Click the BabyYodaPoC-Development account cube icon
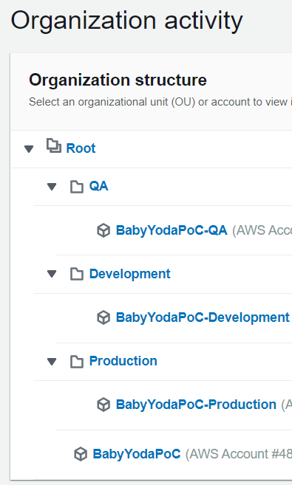 pyautogui.click(x=103, y=317)
